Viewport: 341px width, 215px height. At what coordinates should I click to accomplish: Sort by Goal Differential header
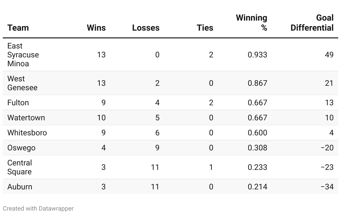pos(312,23)
